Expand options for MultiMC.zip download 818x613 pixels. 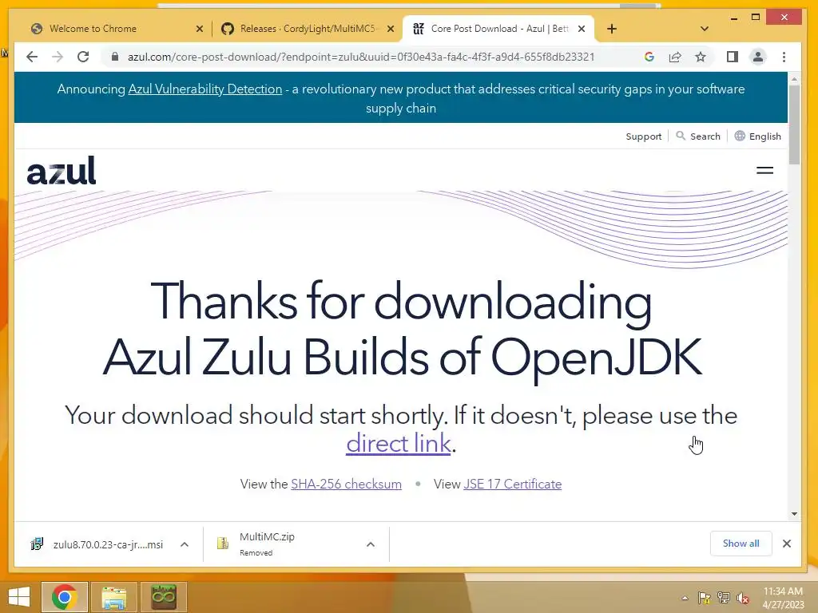371,544
